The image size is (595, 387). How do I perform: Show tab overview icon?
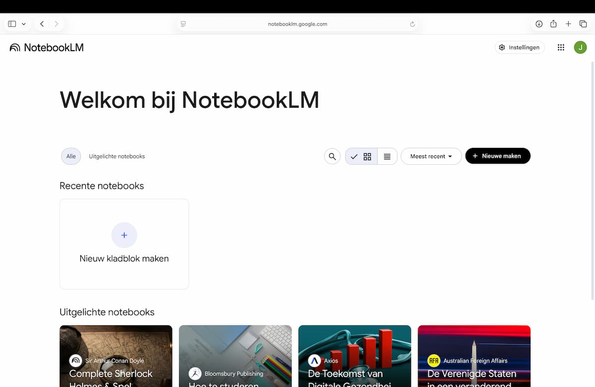tap(583, 24)
